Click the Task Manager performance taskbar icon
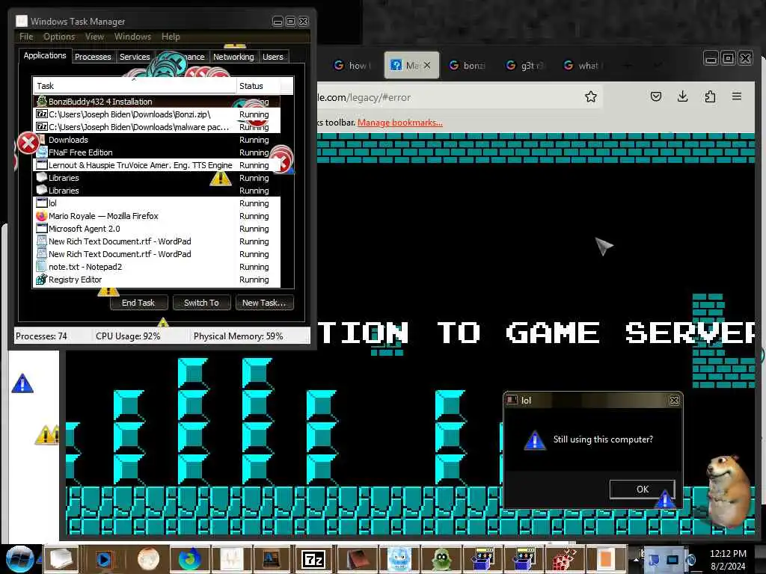The width and height of the screenshot is (766, 574). coord(232,559)
